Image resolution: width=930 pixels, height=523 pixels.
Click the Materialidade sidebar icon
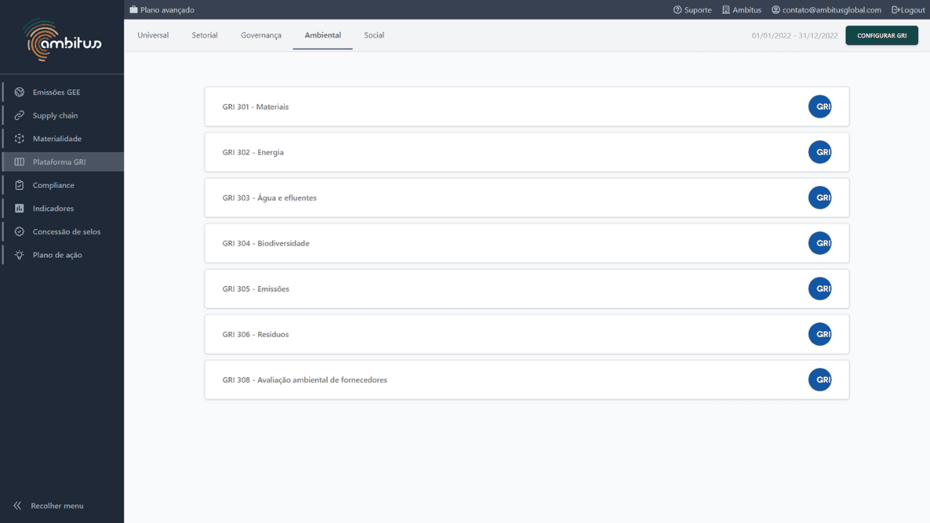click(x=20, y=139)
